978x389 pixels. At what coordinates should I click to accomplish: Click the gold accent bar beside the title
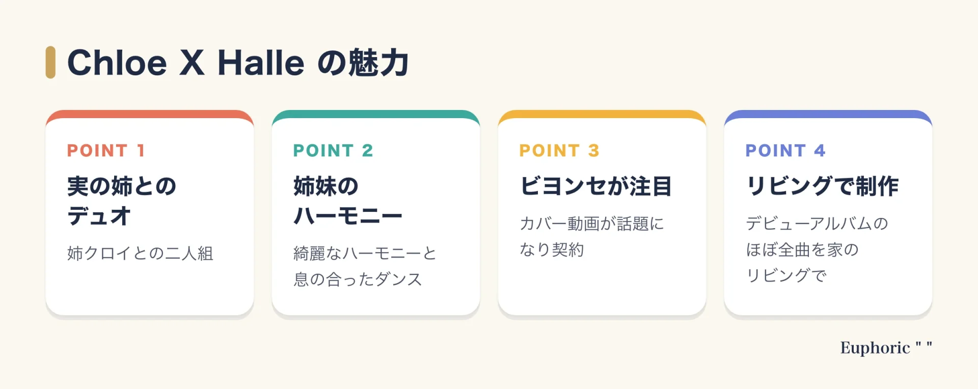[x=50, y=63]
